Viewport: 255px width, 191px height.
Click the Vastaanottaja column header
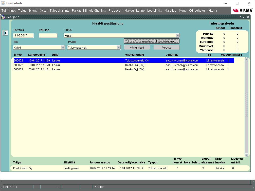pos(134,55)
